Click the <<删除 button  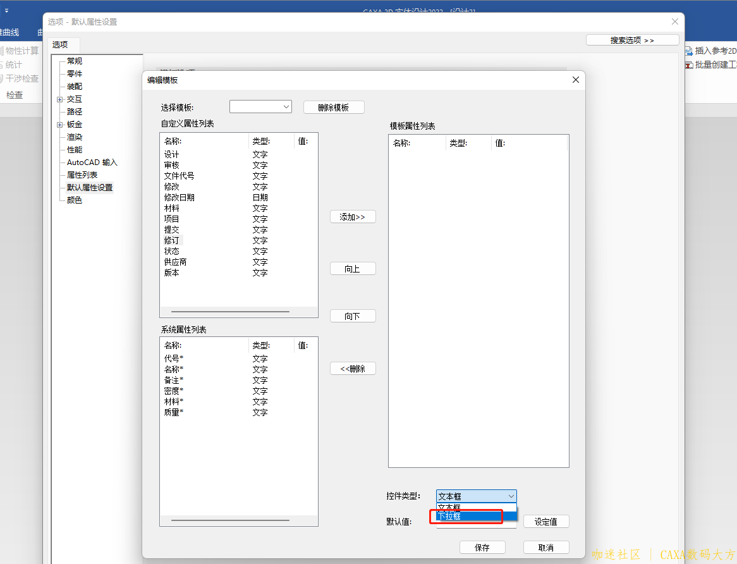pyautogui.click(x=353, y=369)
